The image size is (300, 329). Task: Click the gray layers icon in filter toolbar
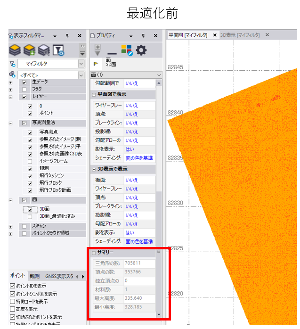pos(44,49)
